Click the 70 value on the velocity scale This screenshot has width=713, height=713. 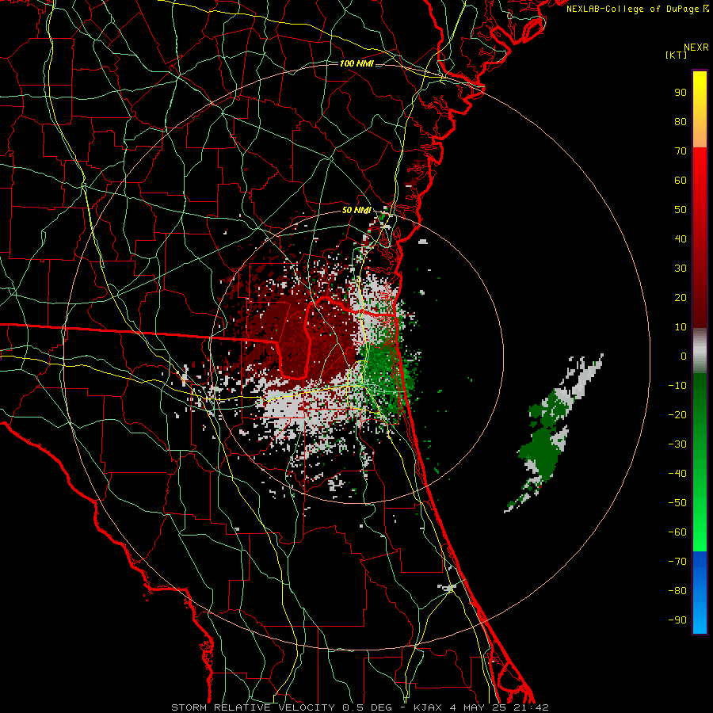click(681, 151)
